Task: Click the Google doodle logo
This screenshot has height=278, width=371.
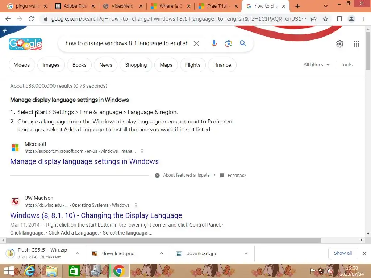Action: [25, 44]
